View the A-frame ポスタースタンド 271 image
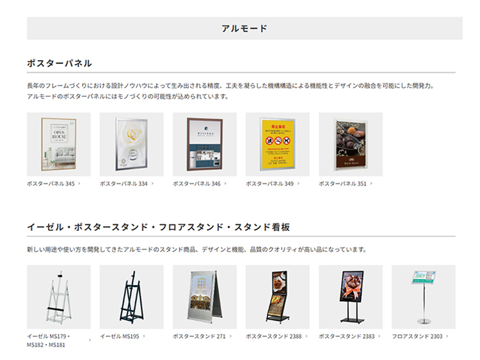This screenshot has height=360, width=480. pyautogui.click(x=204, y=297)
